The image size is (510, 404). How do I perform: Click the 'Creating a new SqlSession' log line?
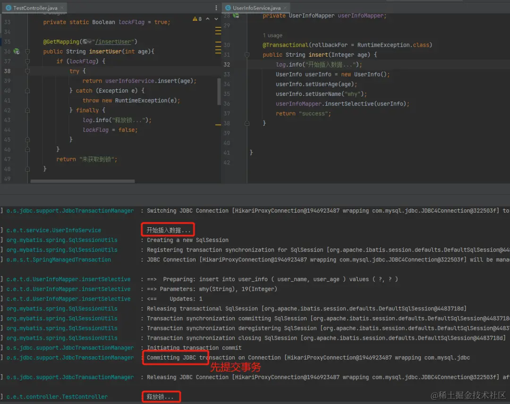[x=187, y=240]
